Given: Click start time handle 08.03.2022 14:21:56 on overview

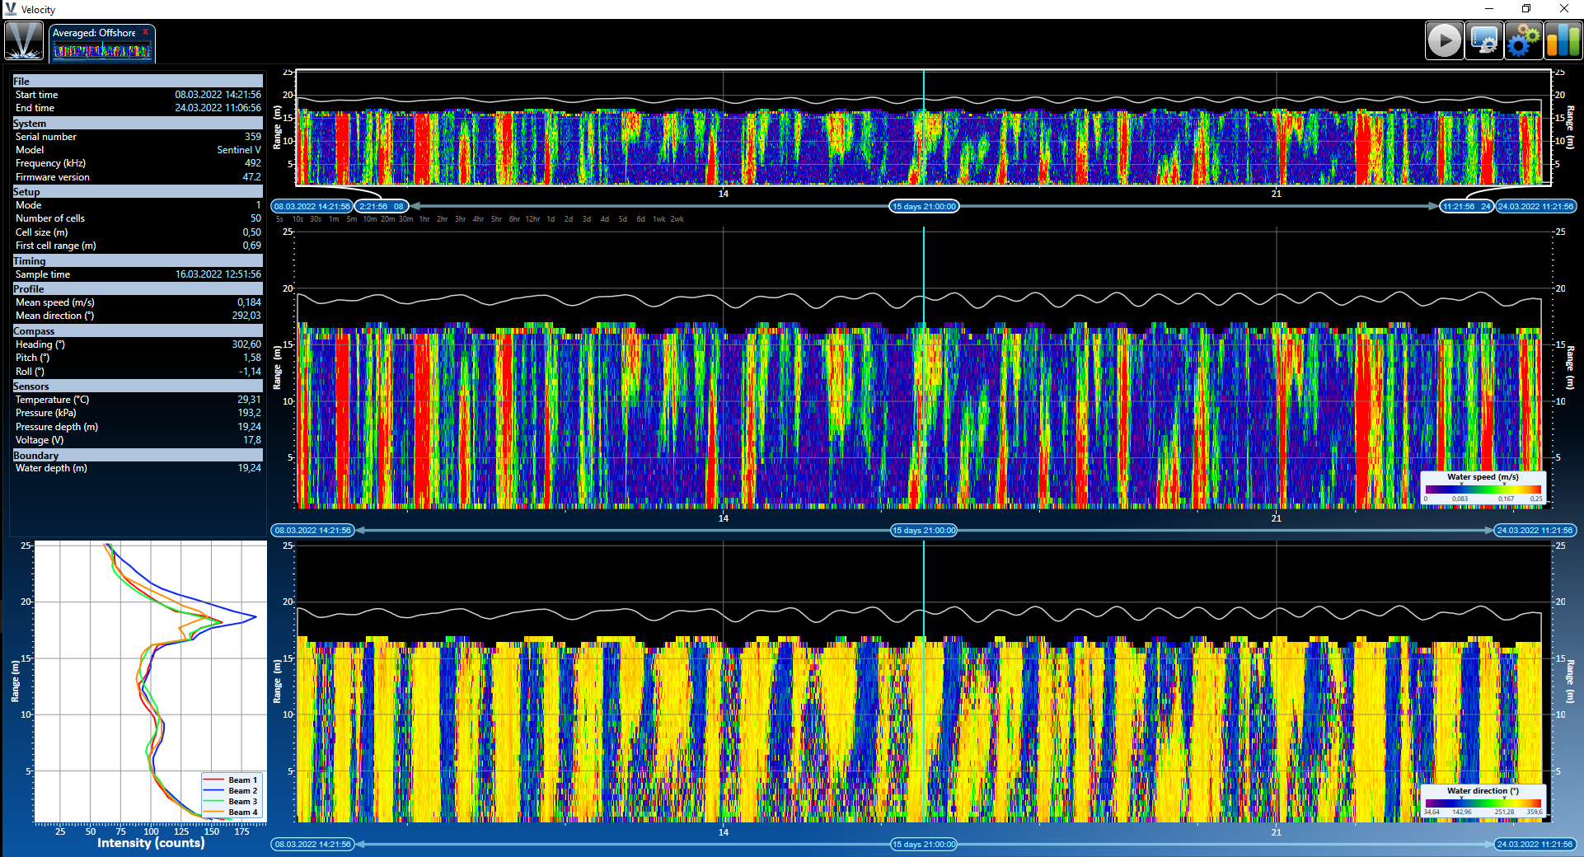Looking at the screenshot, I should point(312,206).
